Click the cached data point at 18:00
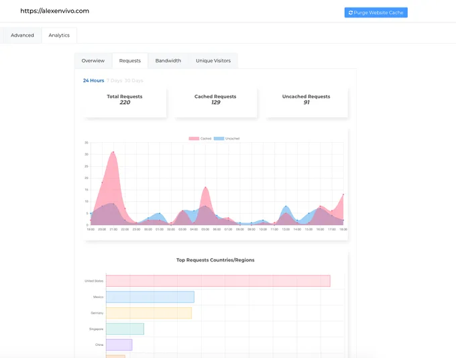Image resolution: width=456 pixels, height=358 pixels. click(343, 194)
